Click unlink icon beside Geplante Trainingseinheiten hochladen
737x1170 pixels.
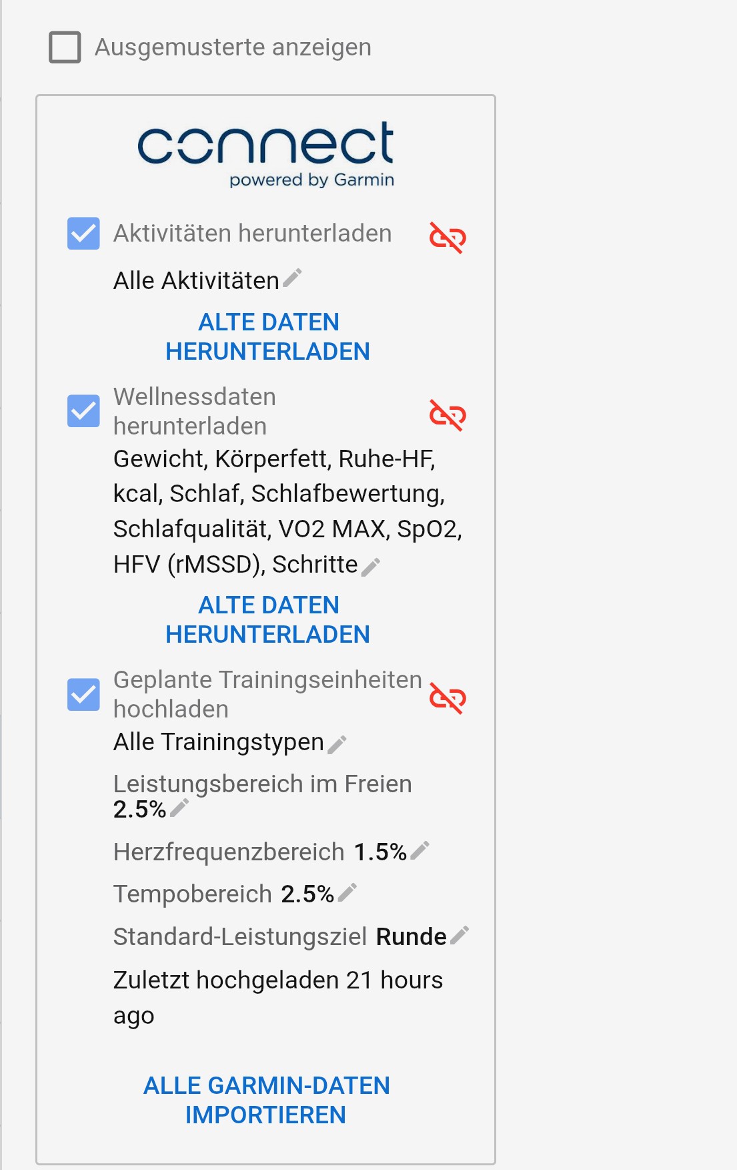coord(448,698)
